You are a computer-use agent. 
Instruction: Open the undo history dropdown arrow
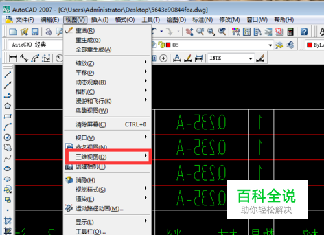(161, 32)
